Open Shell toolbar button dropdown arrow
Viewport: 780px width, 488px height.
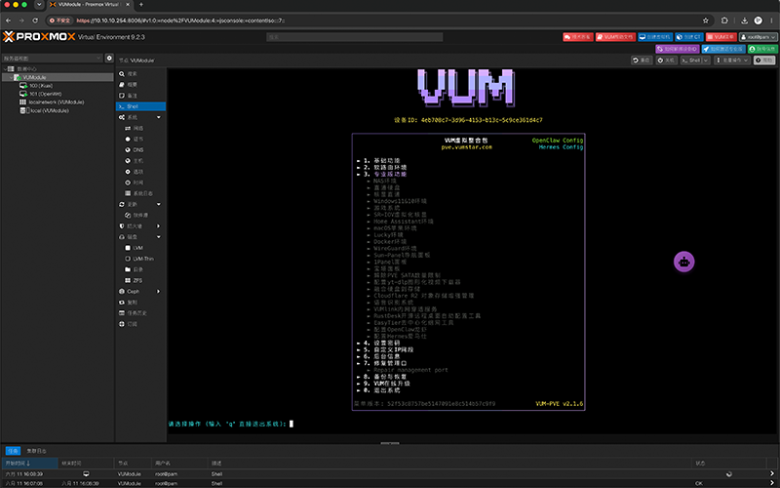click(706, 61)
